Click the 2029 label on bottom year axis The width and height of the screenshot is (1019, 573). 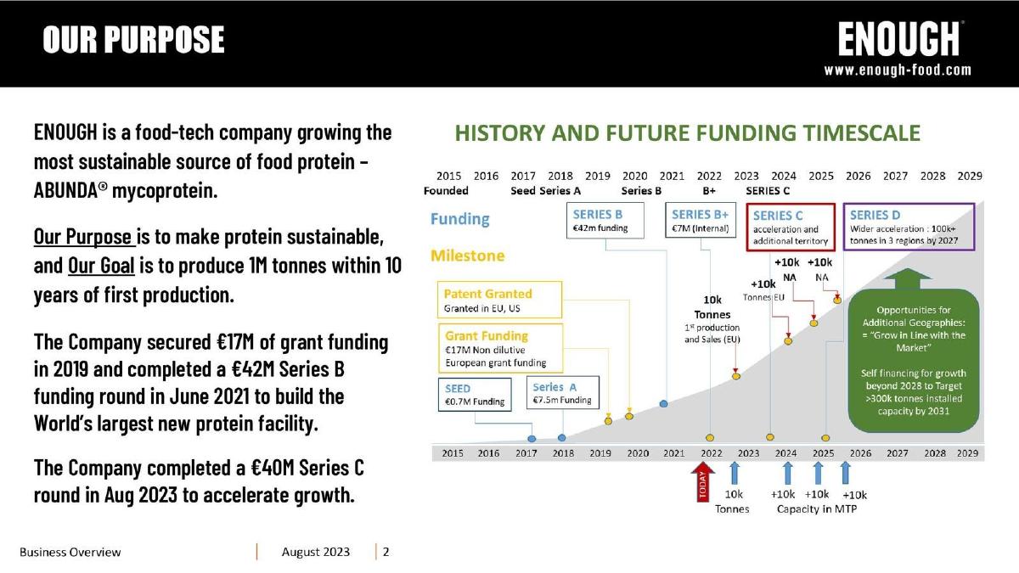point(969,453)
